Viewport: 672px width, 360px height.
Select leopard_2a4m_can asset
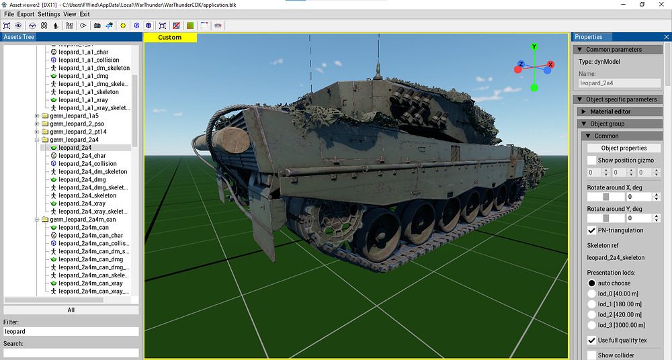point(83,228)
